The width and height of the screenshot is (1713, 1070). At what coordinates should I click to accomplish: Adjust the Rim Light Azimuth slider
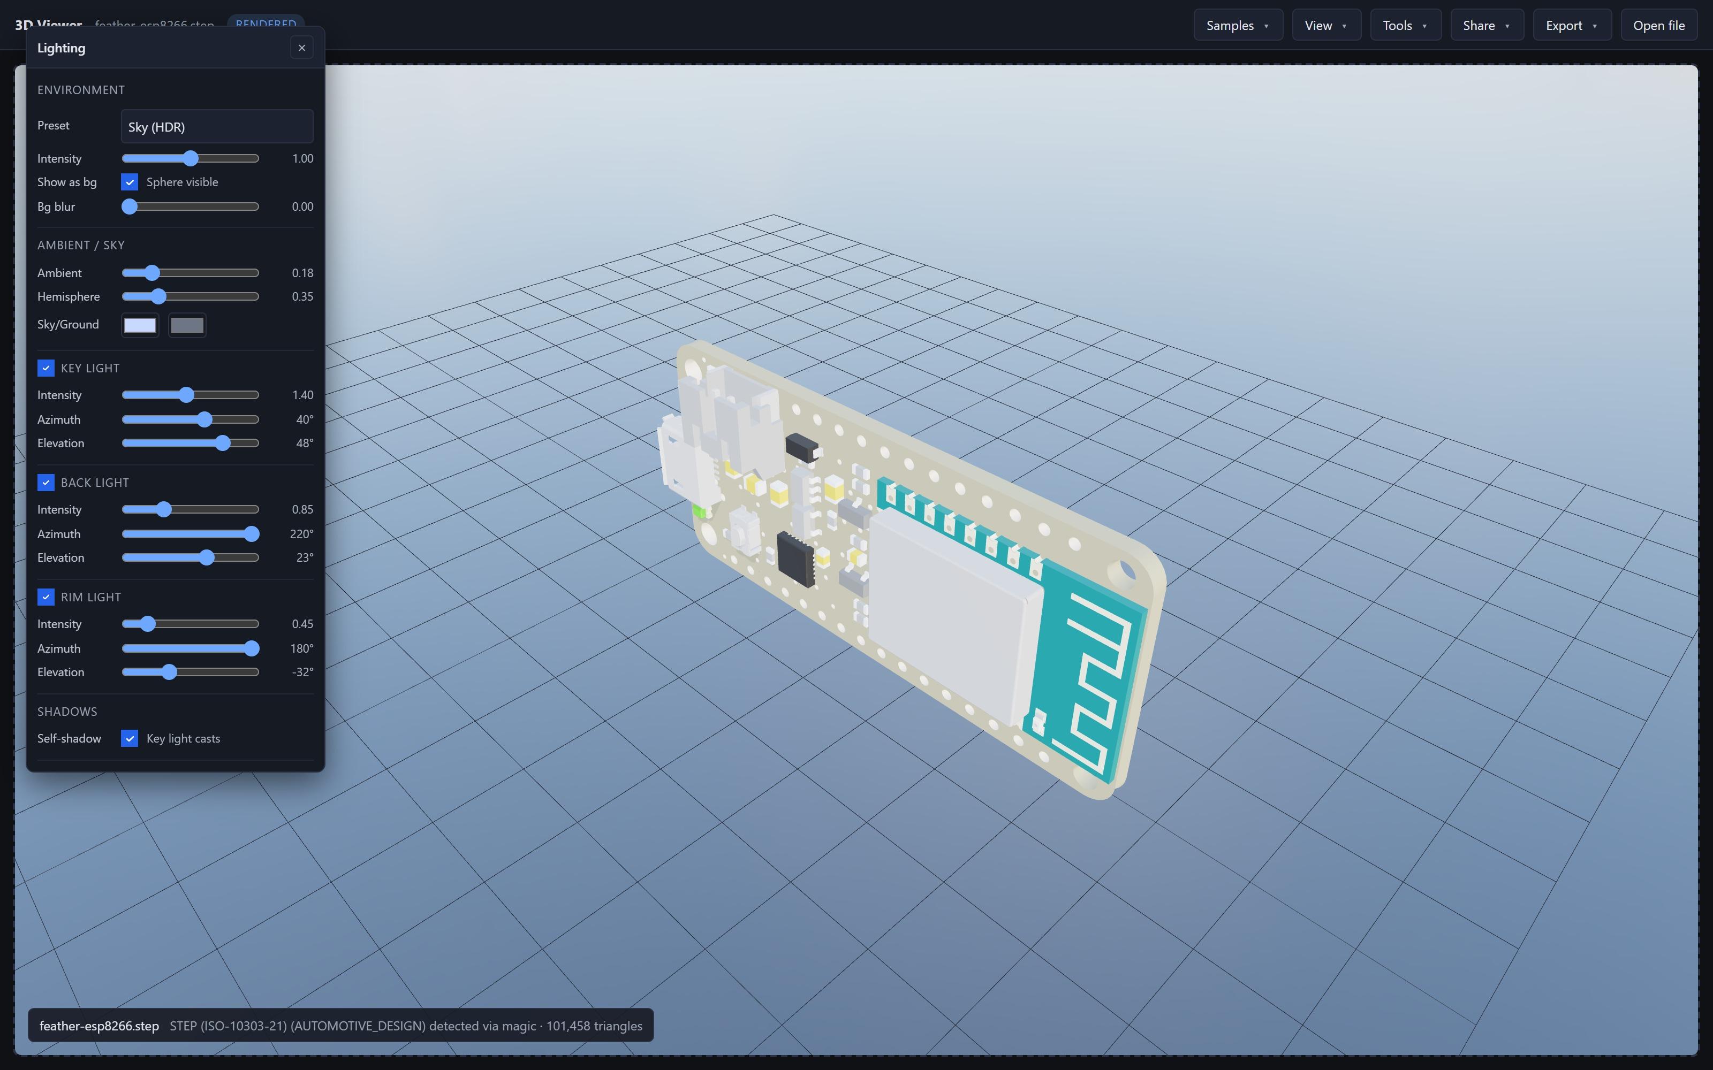(x=191, y=649)
